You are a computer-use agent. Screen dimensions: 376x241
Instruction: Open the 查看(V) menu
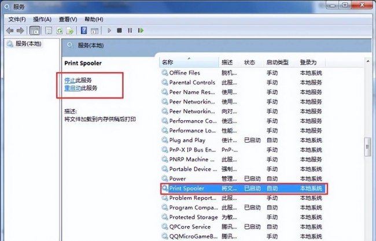point(68,20)
